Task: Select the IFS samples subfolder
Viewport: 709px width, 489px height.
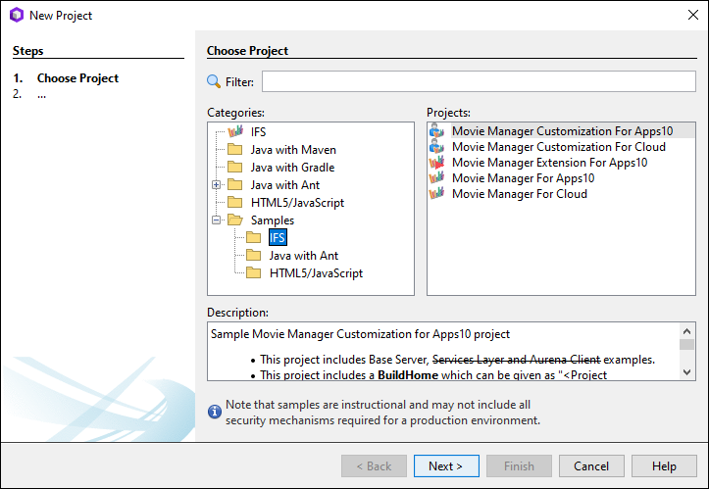Action: 278,238
